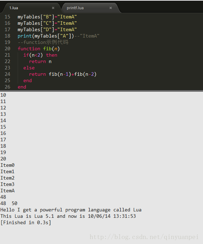
Task: Click output line '20' in console
Action: (x=3, y=159)
